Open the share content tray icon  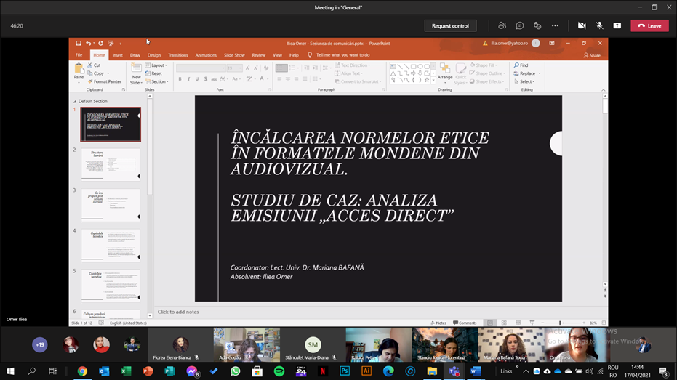coord(617,25)
